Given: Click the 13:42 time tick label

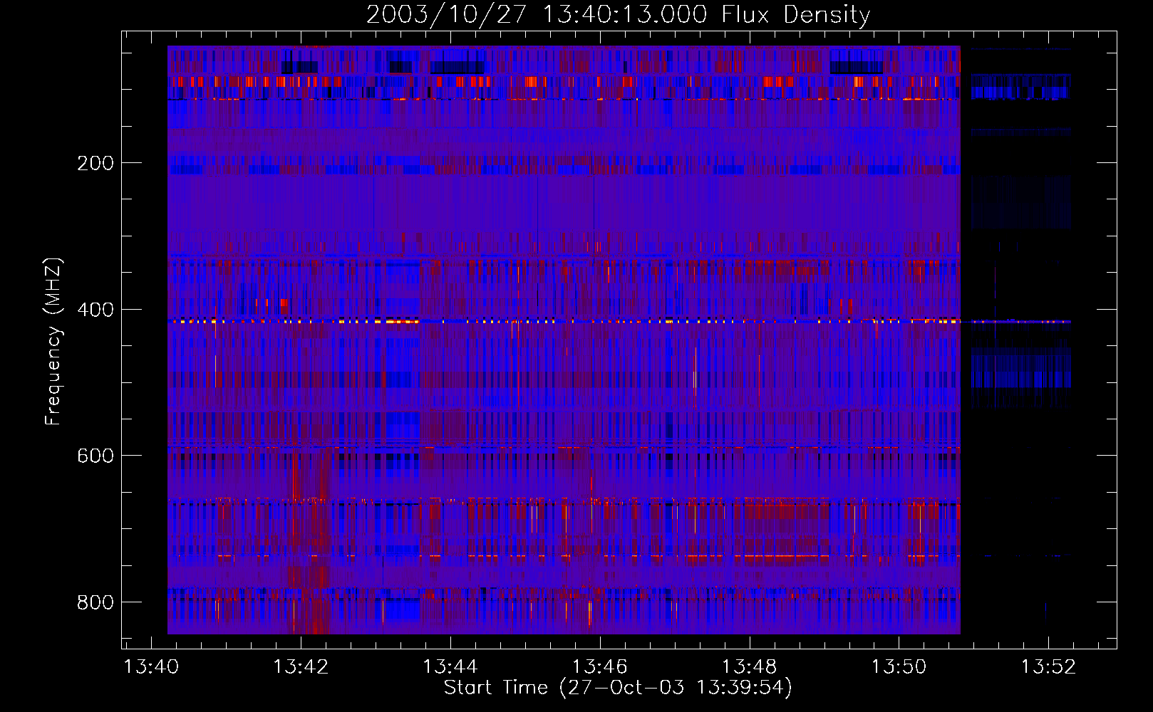Looking at the screenshot, I should click(x=301, y=667).
